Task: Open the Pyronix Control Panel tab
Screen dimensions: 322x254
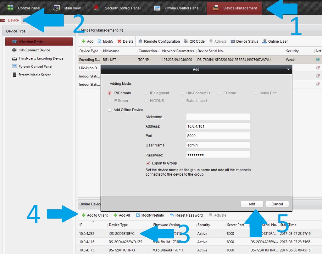Action: (177, 8)
